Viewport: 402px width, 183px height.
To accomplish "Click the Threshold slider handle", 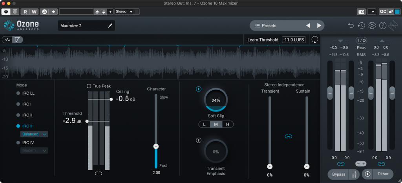I will point(87,121).
